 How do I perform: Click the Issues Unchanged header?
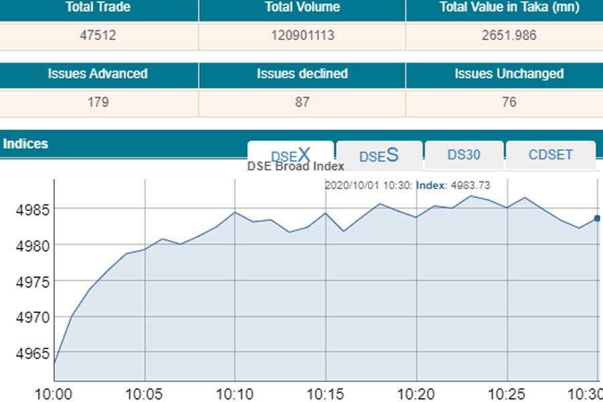pos(509,74)
